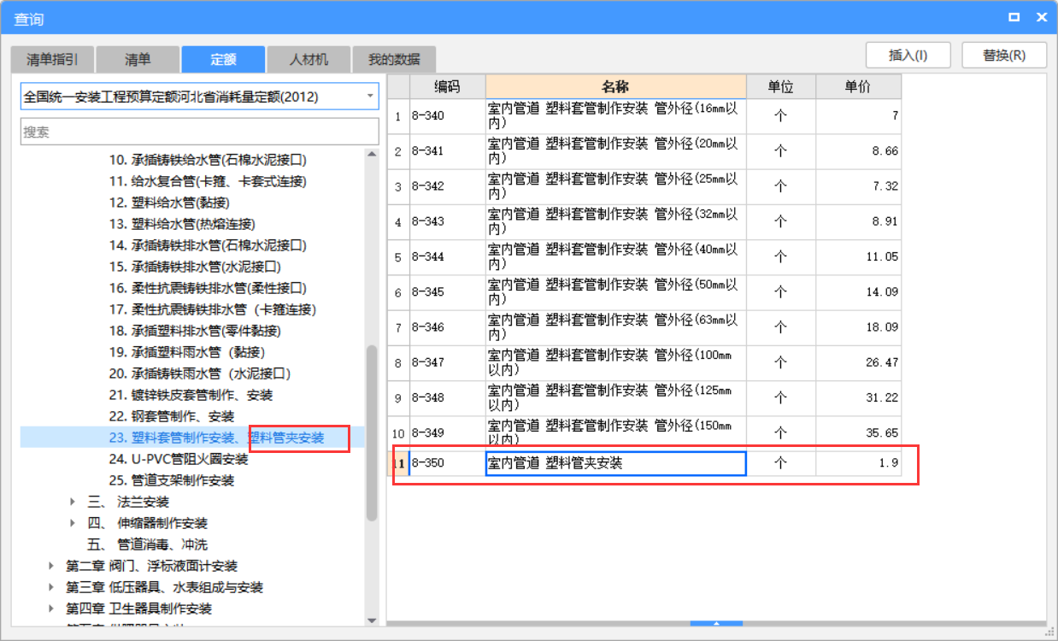
Task: Click the bottom panel expand handle
Action: point(716,624)
